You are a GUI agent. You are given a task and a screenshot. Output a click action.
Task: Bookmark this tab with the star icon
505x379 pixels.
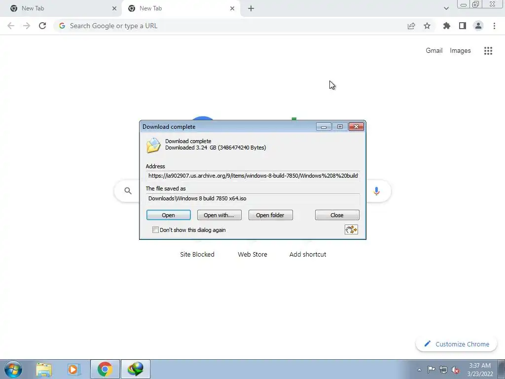427,26
